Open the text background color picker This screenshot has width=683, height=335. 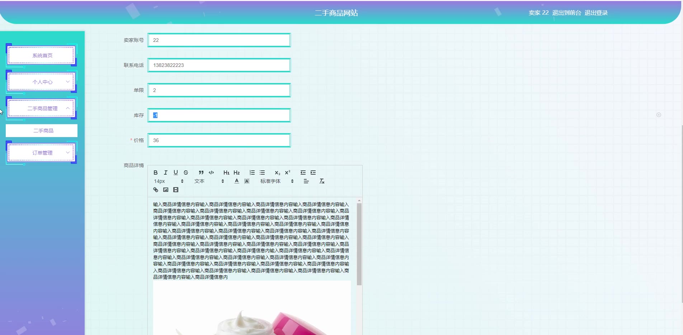(247, 181)
